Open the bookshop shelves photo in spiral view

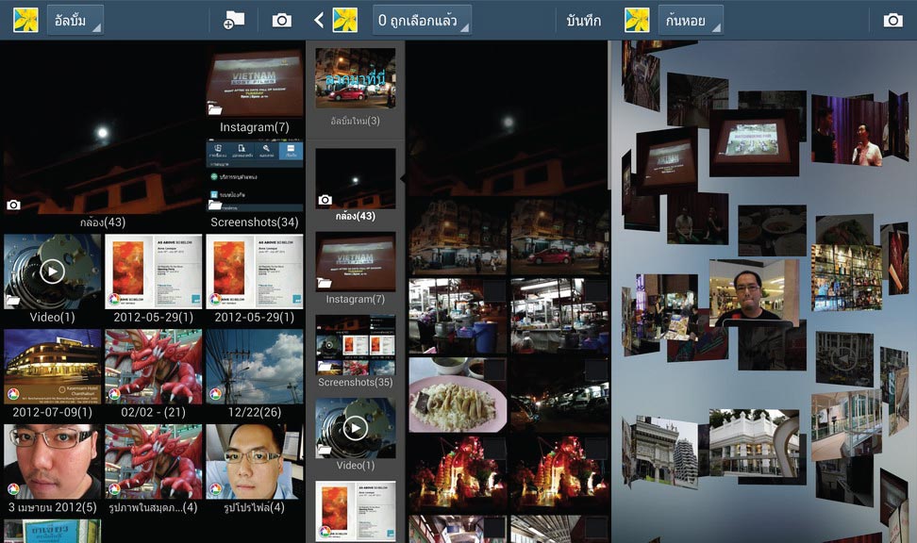coord(846,276)
